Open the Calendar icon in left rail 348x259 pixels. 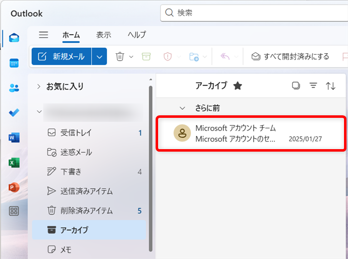tap(14, 63)
